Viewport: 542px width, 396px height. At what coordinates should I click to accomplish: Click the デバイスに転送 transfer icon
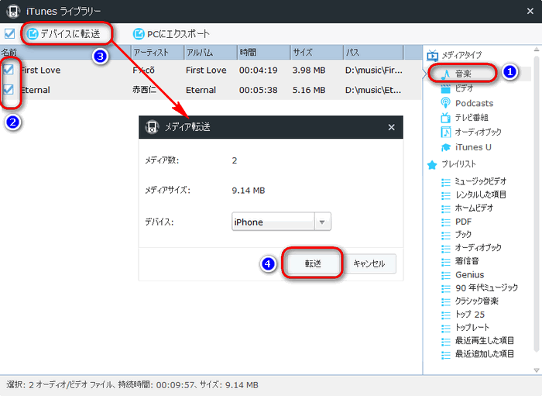pyautogui.click(x=33, y=34)
